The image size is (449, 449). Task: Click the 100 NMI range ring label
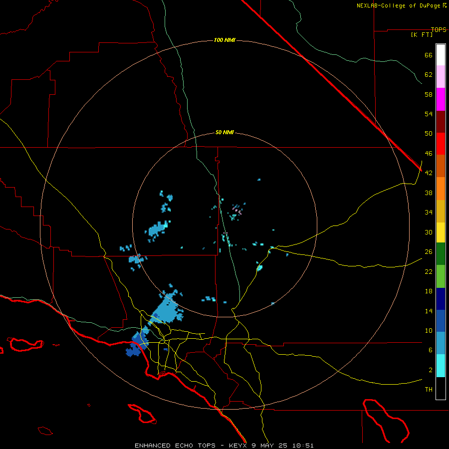click(x=224, y=40)
